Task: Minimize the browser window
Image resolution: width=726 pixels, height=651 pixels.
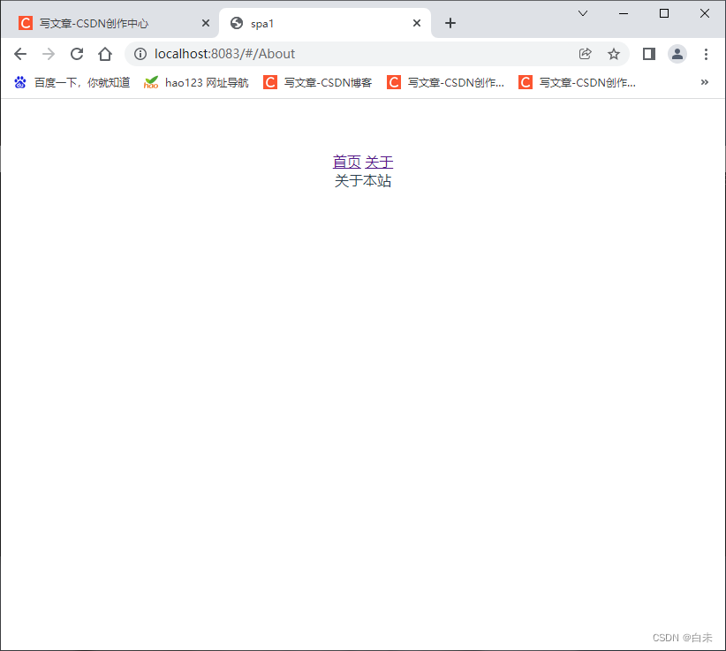Action: click(x=624, y=13)
